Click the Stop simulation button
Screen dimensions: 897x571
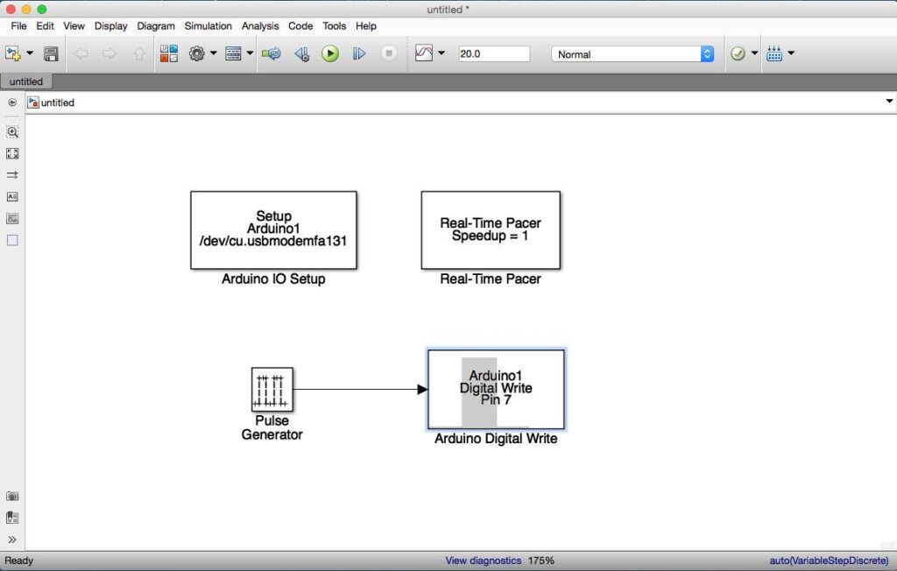pyautogui.click(x=388, y=53)
